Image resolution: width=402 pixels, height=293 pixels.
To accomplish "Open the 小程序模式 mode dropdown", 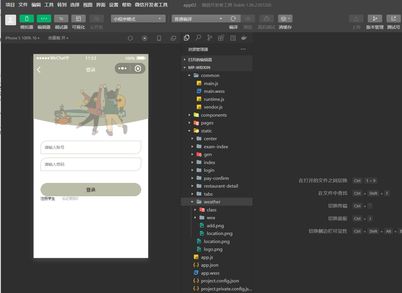I will click(138, 19).
